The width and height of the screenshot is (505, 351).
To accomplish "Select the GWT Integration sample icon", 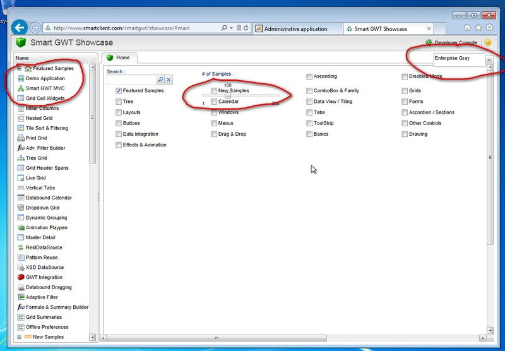I will 21,277.
